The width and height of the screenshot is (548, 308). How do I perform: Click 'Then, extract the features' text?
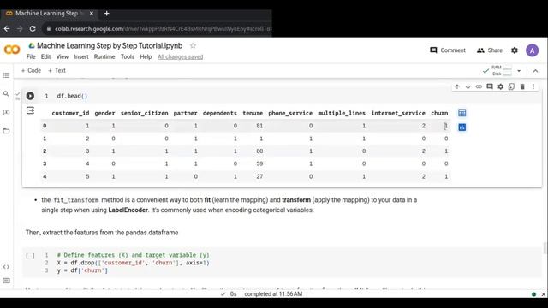(x=102, y=233)
